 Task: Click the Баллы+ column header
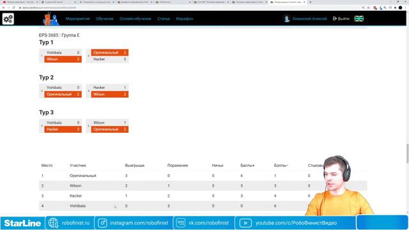(x=247, y=165)
